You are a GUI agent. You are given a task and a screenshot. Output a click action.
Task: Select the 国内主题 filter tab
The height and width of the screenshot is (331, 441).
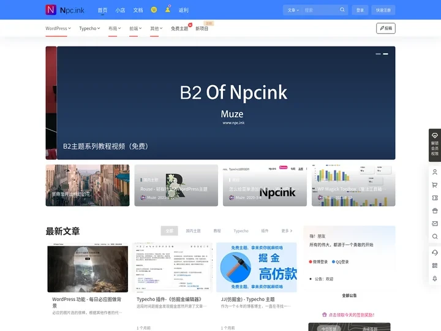tap(193, 231)
